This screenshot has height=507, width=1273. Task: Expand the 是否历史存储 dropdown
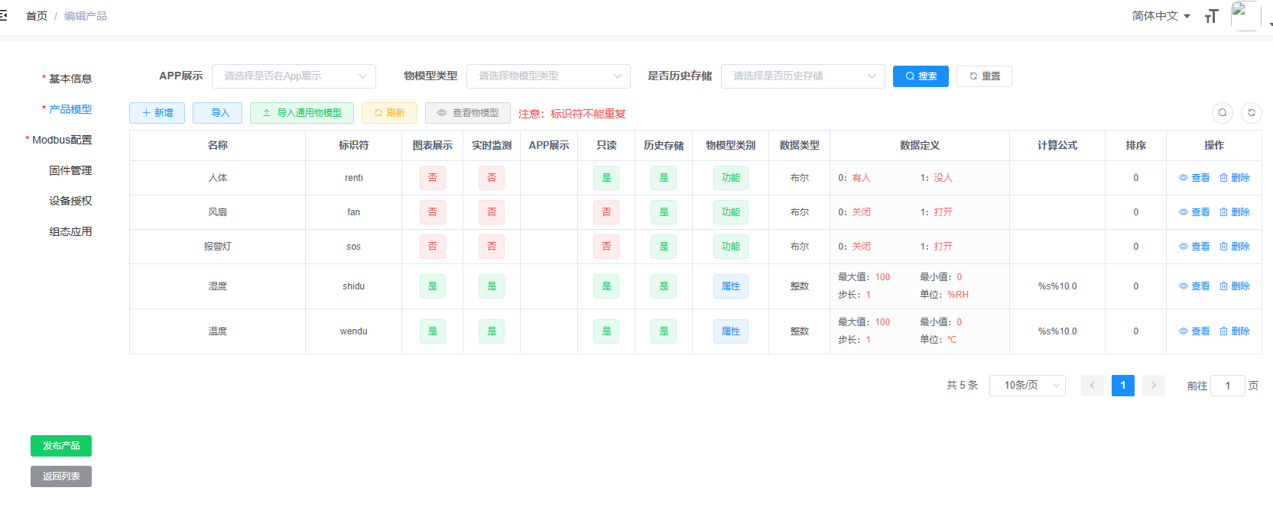[x=803, y=76]
